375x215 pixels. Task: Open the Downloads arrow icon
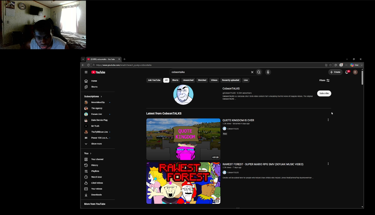tap(86, 195)
